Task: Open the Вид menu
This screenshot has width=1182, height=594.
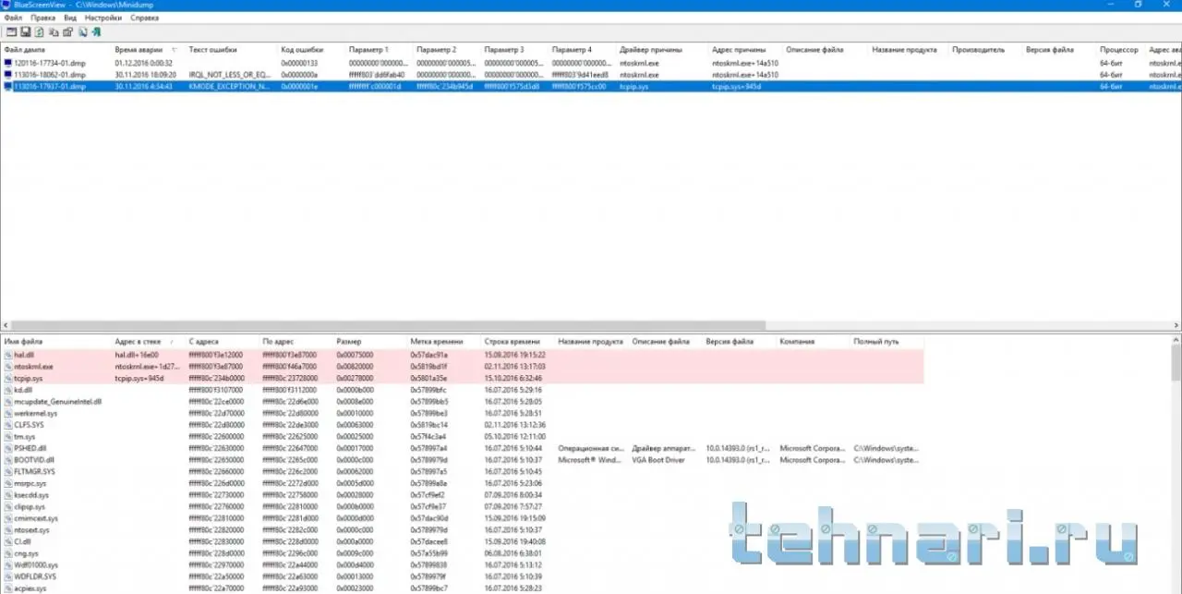Action: pos(70,18)
